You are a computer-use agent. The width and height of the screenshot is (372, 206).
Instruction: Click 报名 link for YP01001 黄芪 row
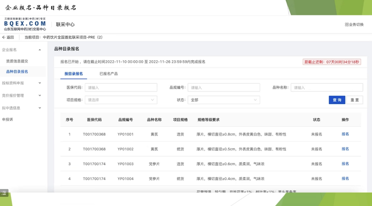tap(345, 134)
